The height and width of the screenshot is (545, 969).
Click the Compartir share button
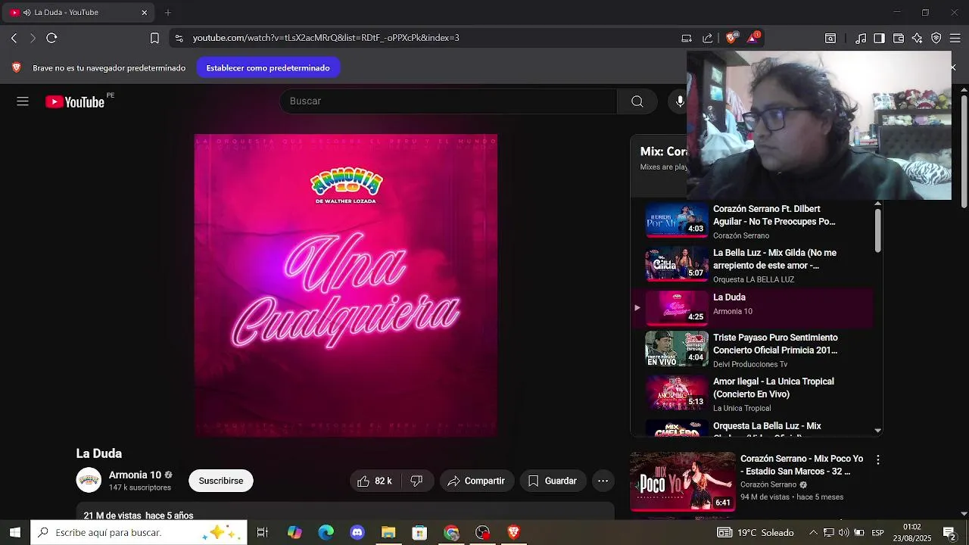click(476, 481)
